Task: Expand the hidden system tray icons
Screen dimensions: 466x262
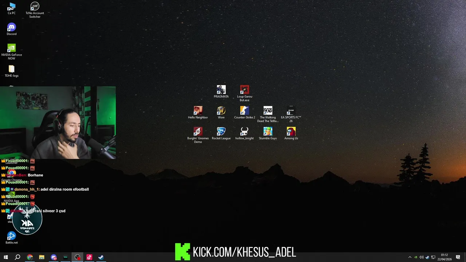Action: coord(410,257)
